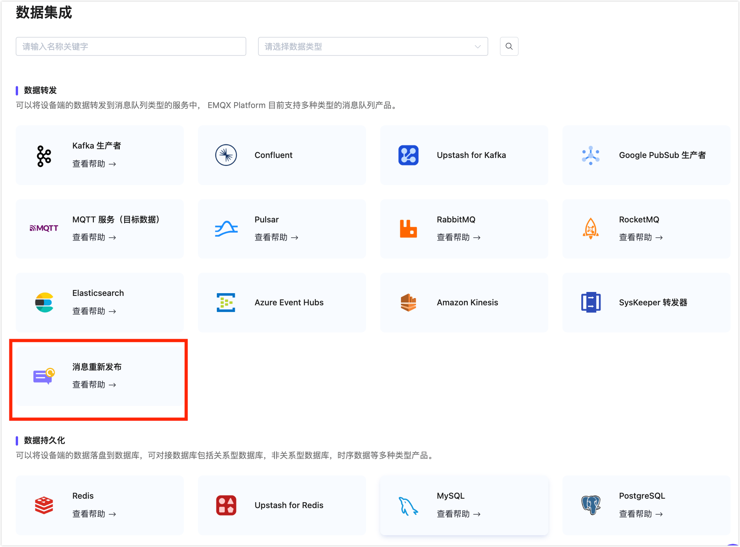Screen dimensions: 740x547
Task: Open the Upstash for Redis card
Action: 282,505
